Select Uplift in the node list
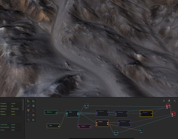The image size is (178, 139). (13, 130)
